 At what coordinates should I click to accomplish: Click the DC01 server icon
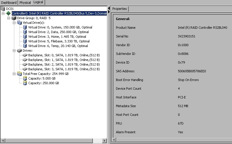click(x=3, y=9)
